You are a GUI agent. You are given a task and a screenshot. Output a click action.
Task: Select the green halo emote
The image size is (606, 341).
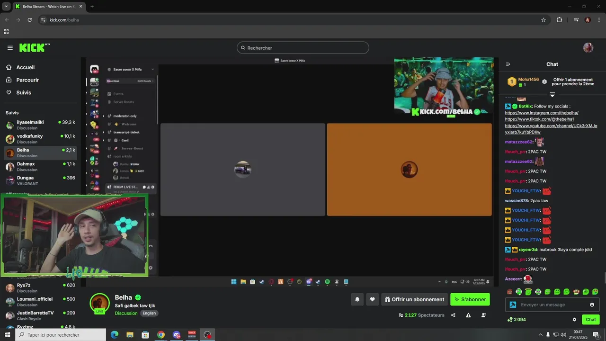click(529, 292)
